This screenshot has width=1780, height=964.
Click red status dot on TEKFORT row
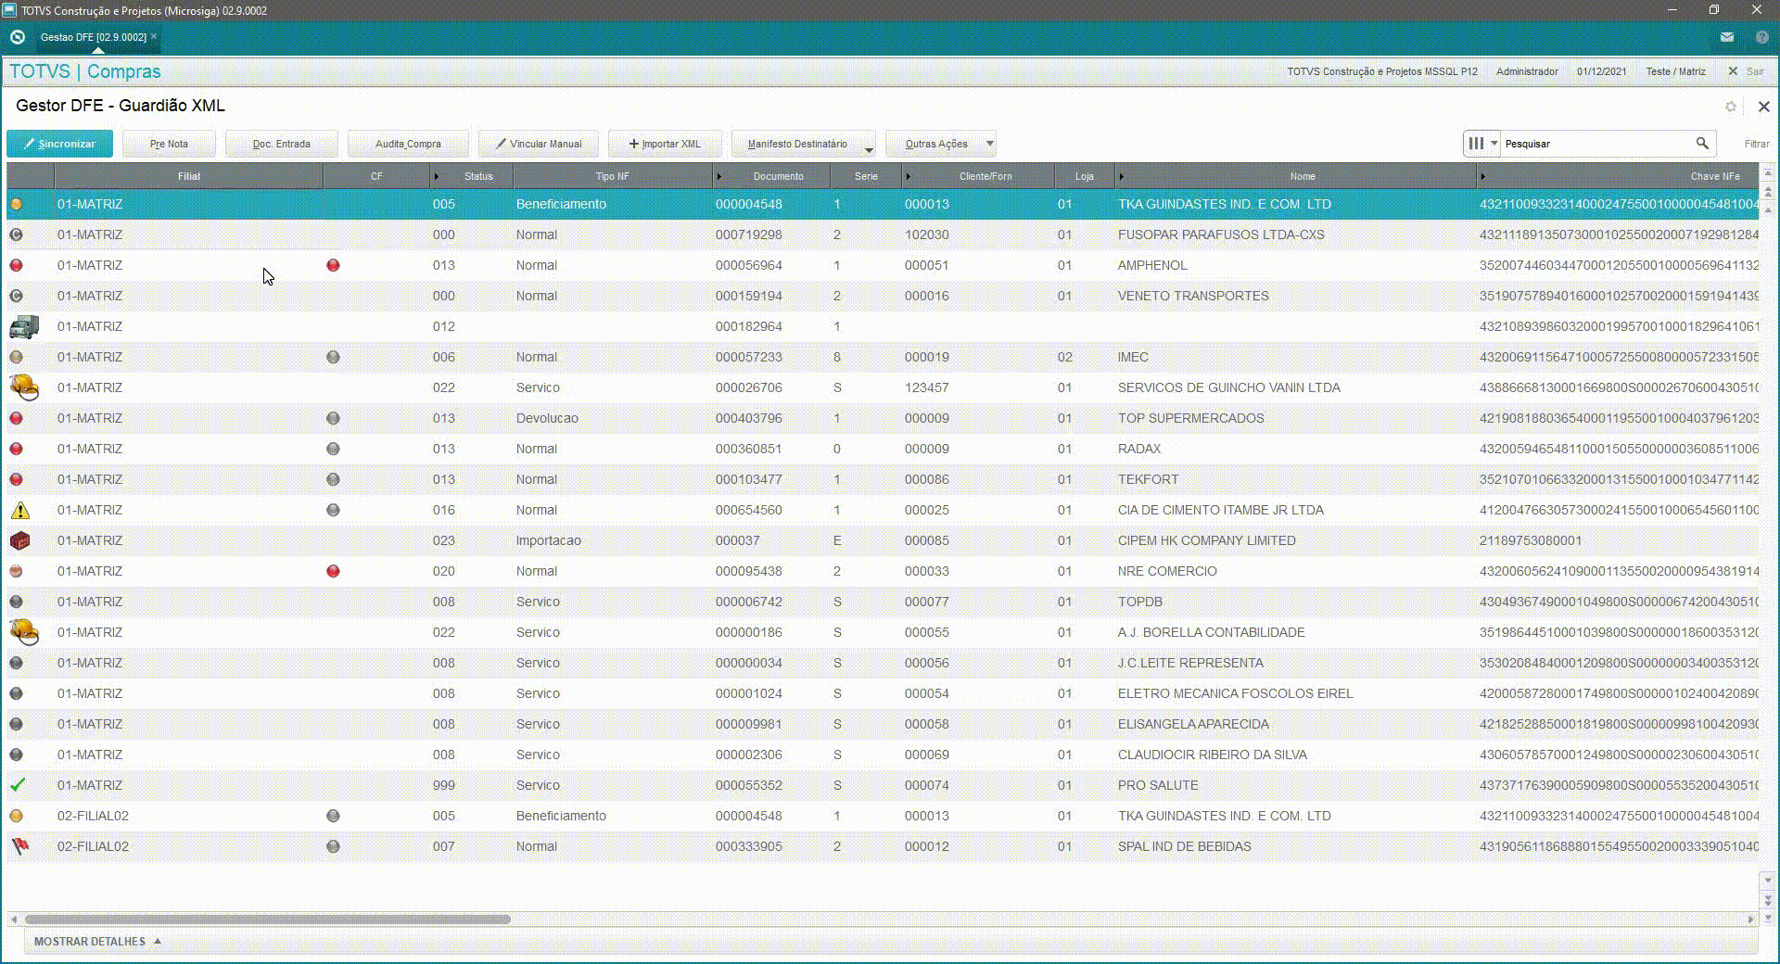click(16, 479)
